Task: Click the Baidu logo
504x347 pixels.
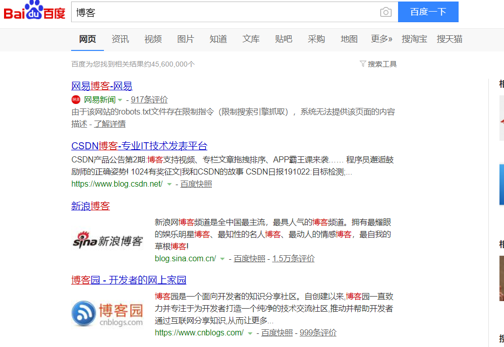Action: pyautogui.click(x=34, y=10)
